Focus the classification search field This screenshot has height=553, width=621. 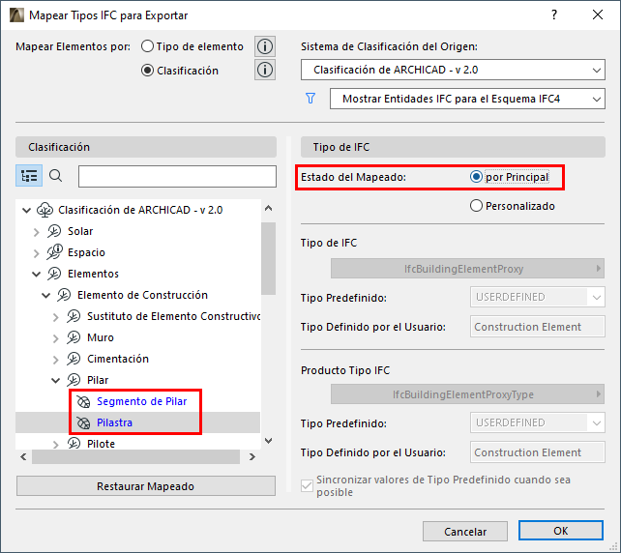tap(177, 176)
